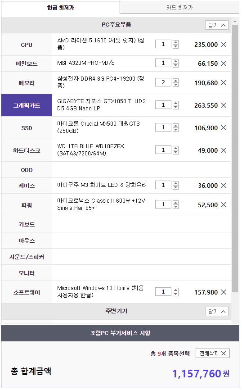Remove the CPU item with X icon
The width and height of the screenshot is (242, 390).
(x=224, y=45)
